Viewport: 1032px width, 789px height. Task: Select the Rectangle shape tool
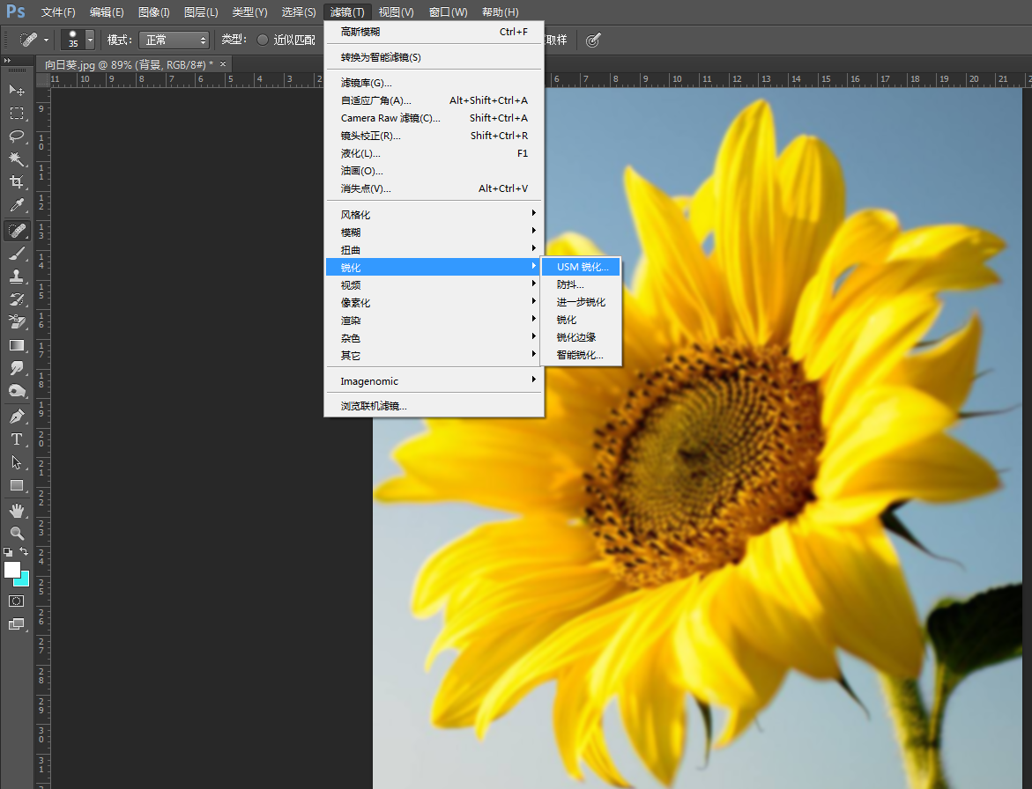tap(17, 486)
